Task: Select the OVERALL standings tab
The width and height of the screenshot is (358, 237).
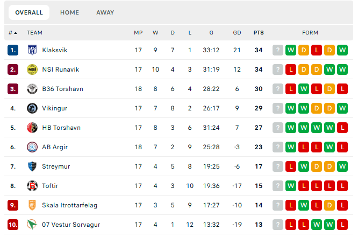Action: (29, 12)
